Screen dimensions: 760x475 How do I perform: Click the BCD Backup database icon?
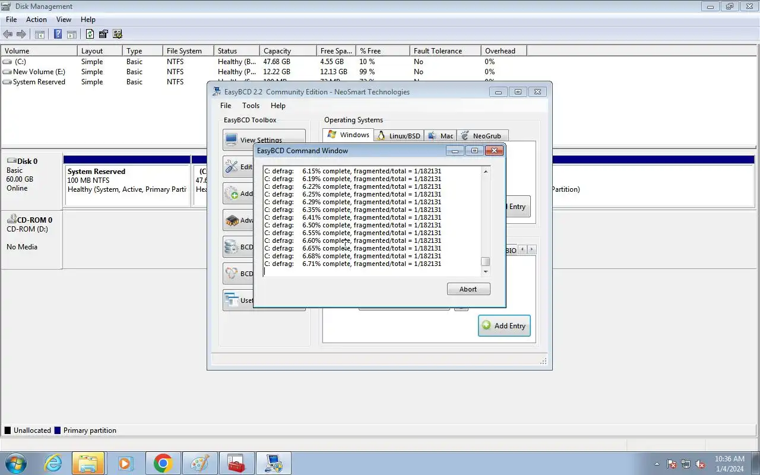click(x=232, y=247)
